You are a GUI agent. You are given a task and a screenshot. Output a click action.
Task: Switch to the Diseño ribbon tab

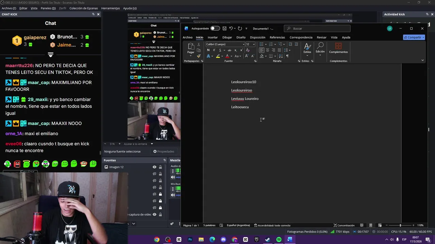(x=241, y=37)
